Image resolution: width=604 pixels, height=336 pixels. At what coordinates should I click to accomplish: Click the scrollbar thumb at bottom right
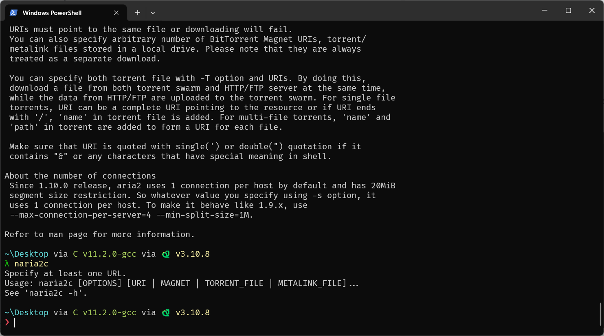tap(601, 314)
